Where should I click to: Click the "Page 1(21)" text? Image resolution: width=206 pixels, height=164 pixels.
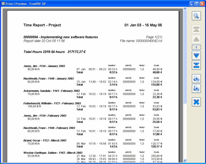[154, 37]
